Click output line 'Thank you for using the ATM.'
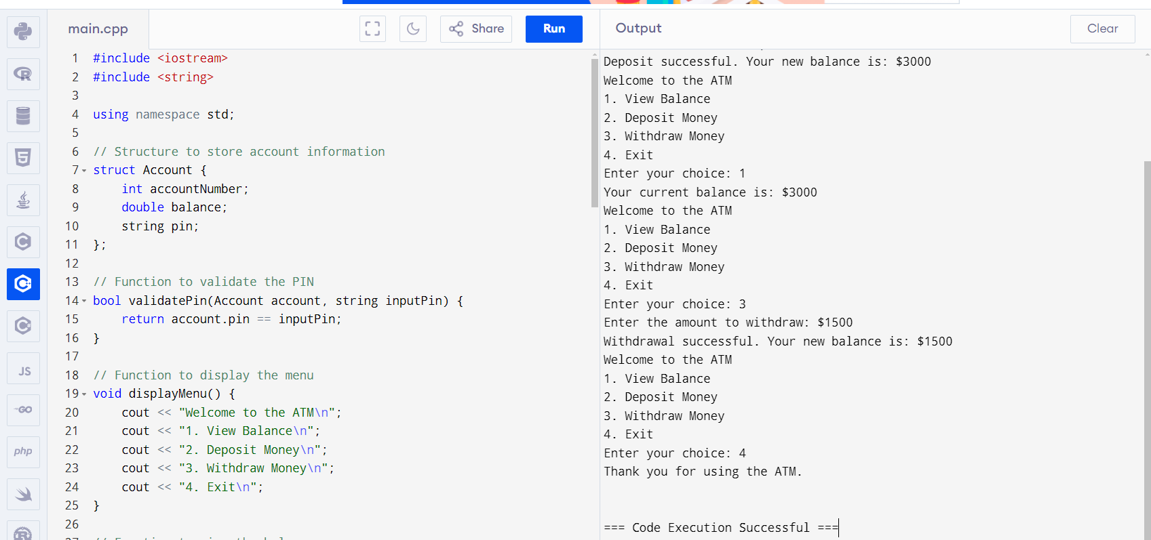The width and height of the screenshot is (1151, 540). (x=703, y=472)
